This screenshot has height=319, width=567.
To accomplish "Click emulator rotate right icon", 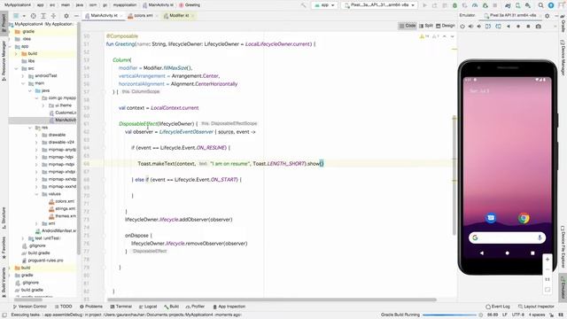I will coord(498,26).
